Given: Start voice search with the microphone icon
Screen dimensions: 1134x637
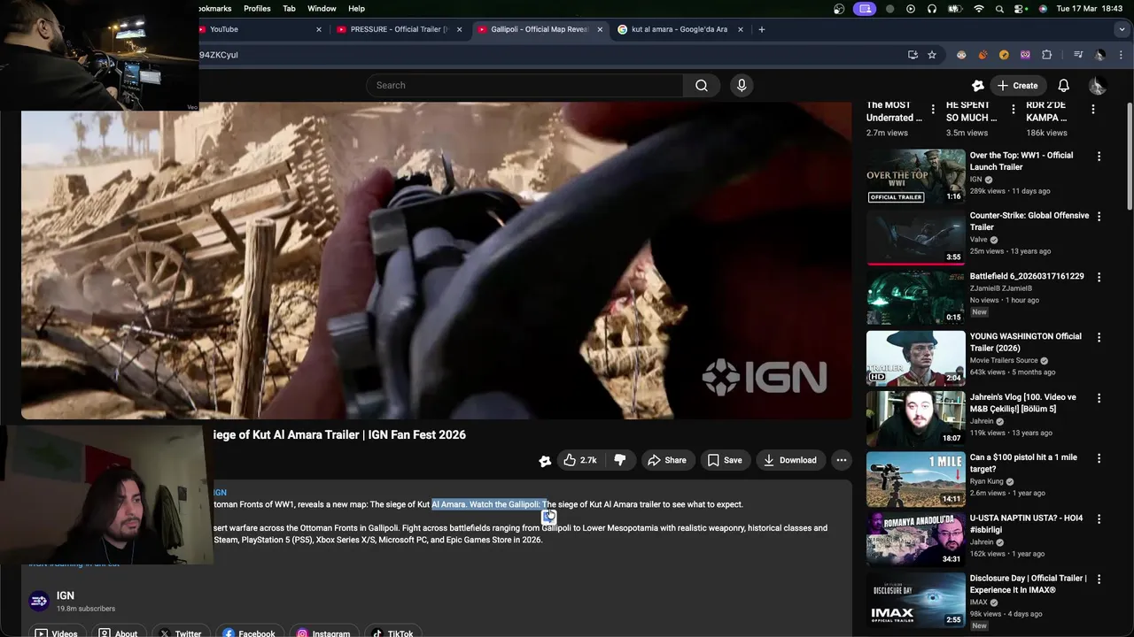Looking at the screenshot, I should click(x=742, y=85).
